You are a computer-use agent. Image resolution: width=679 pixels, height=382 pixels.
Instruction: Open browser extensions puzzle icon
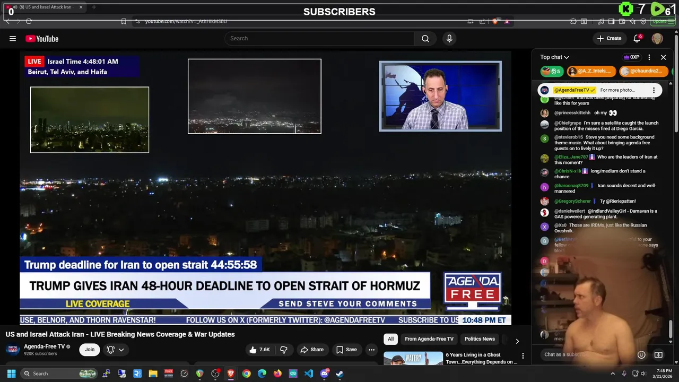click(x=573, y=21)
